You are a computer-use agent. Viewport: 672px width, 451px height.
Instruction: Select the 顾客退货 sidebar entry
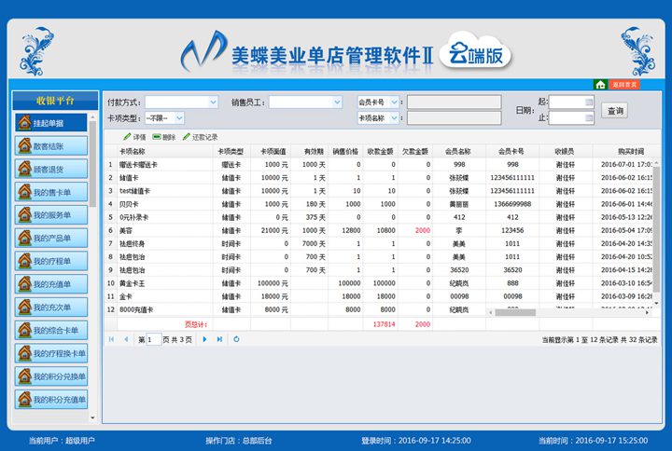coord(50,169)
